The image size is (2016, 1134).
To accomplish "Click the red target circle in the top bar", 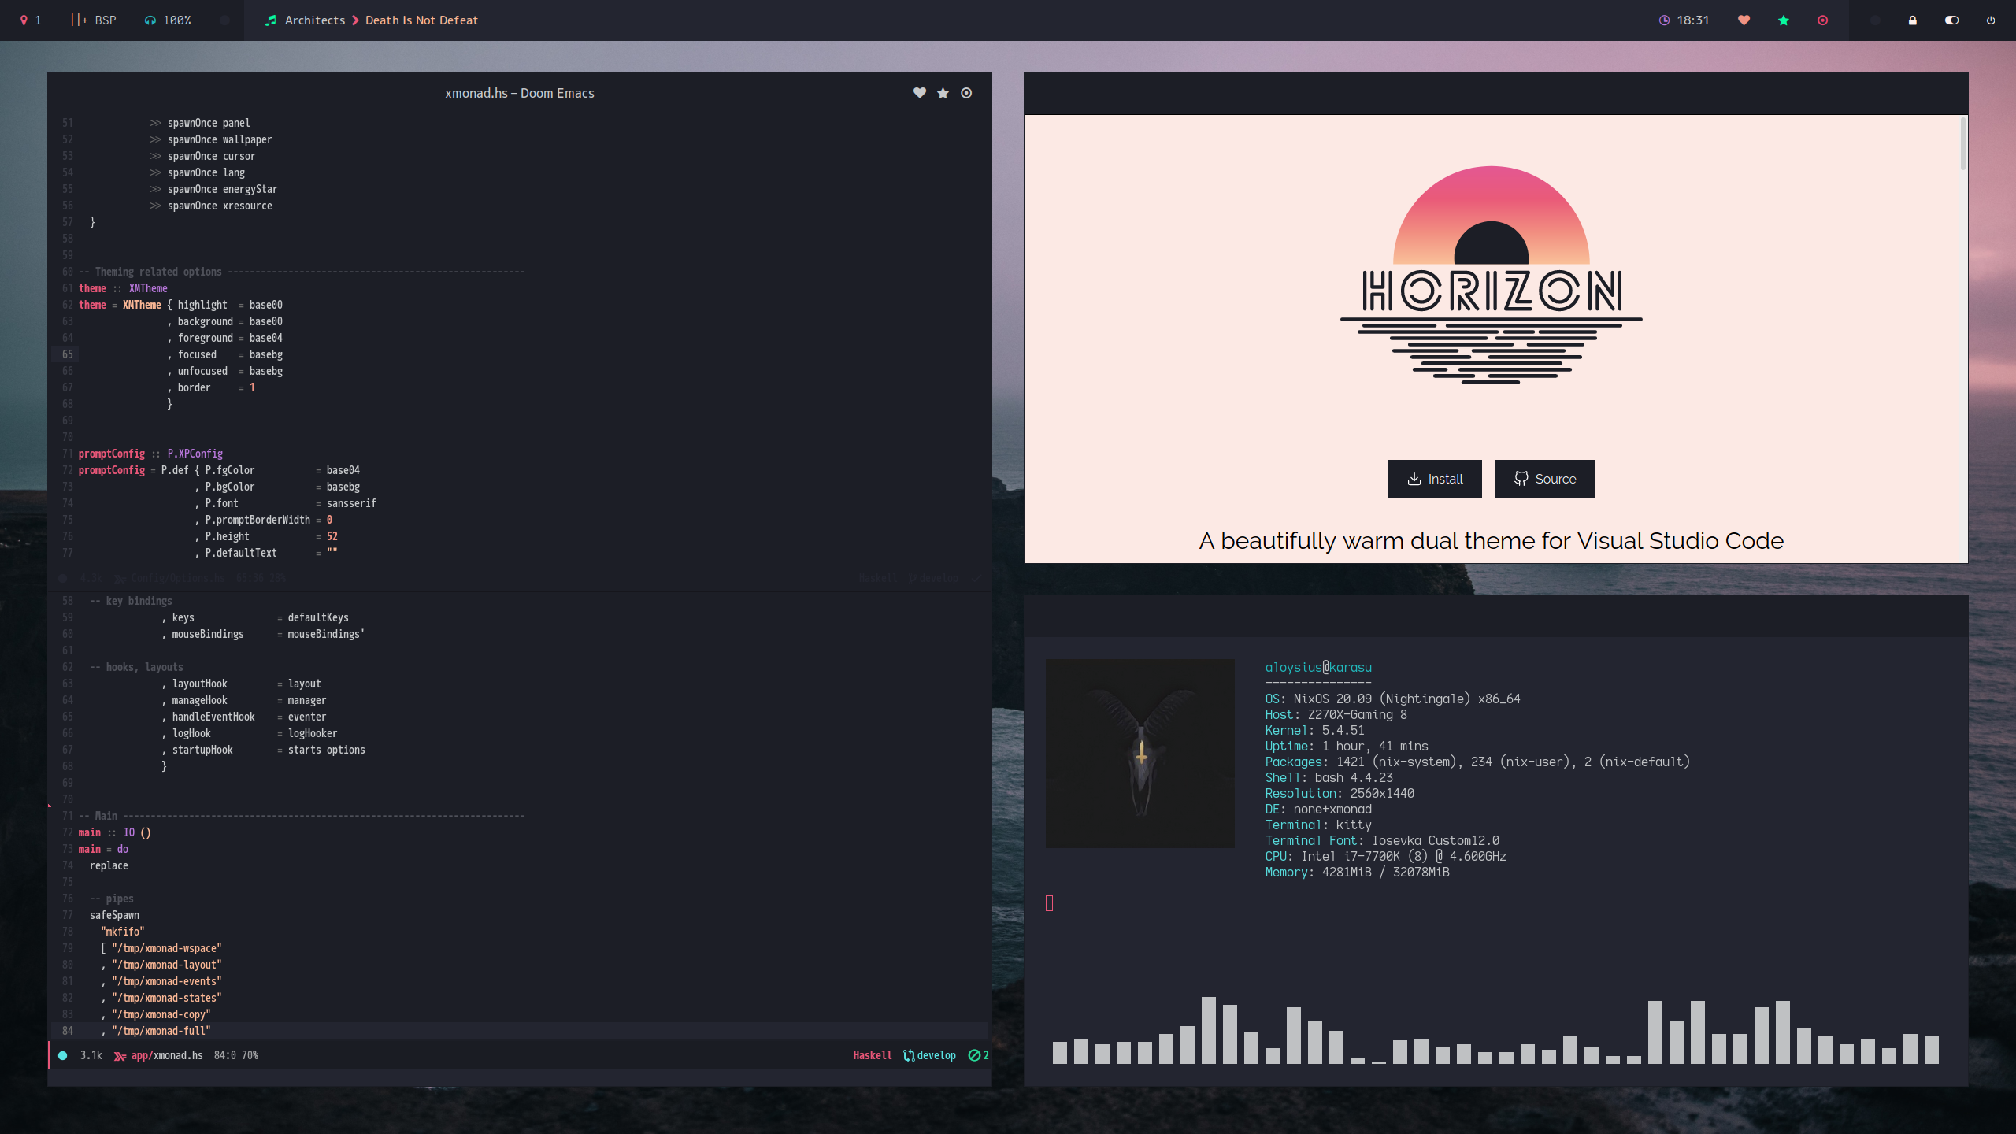I will click(1823, 20).
